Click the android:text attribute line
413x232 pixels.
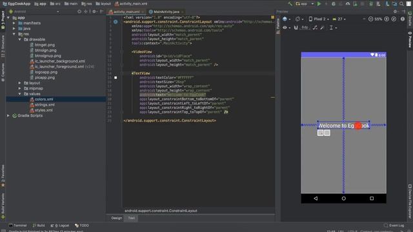[x=172, y=95]
